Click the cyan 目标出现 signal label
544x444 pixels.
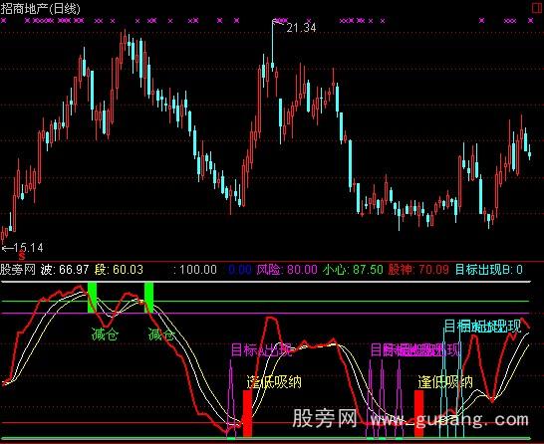coord(482,326)
